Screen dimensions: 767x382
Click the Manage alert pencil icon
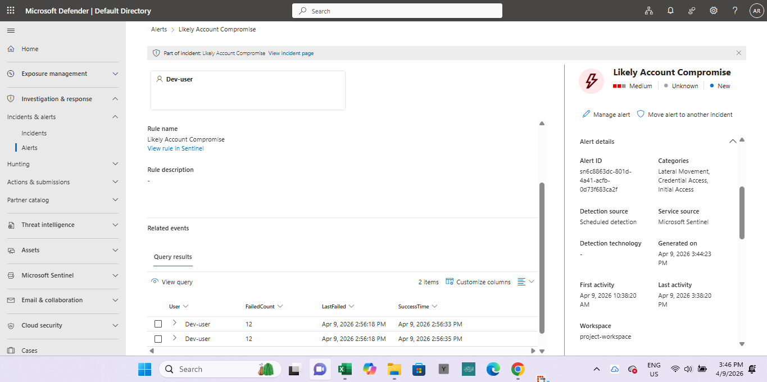(587, 114)
